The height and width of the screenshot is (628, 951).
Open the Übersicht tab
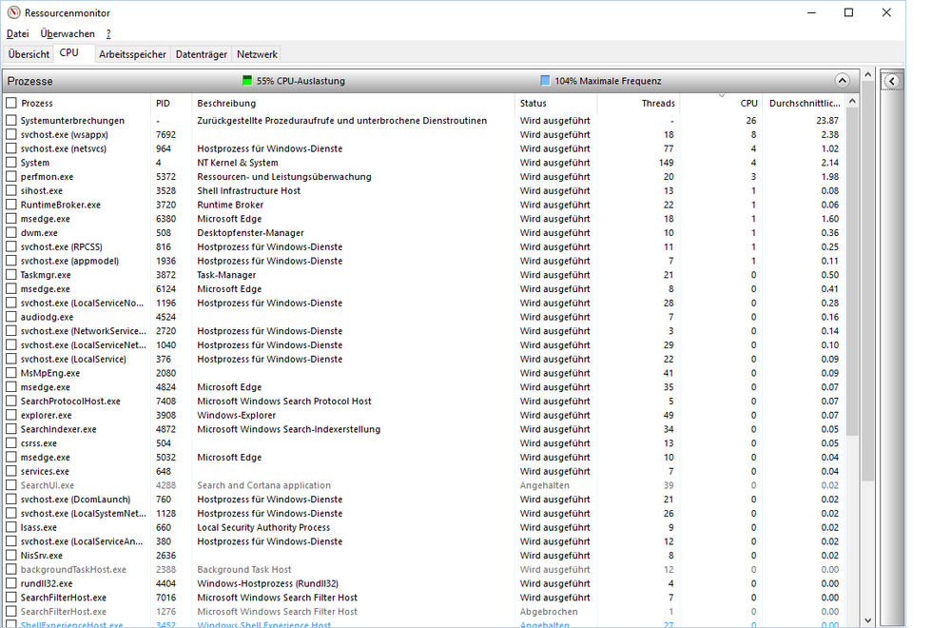[x=29, y=54]
